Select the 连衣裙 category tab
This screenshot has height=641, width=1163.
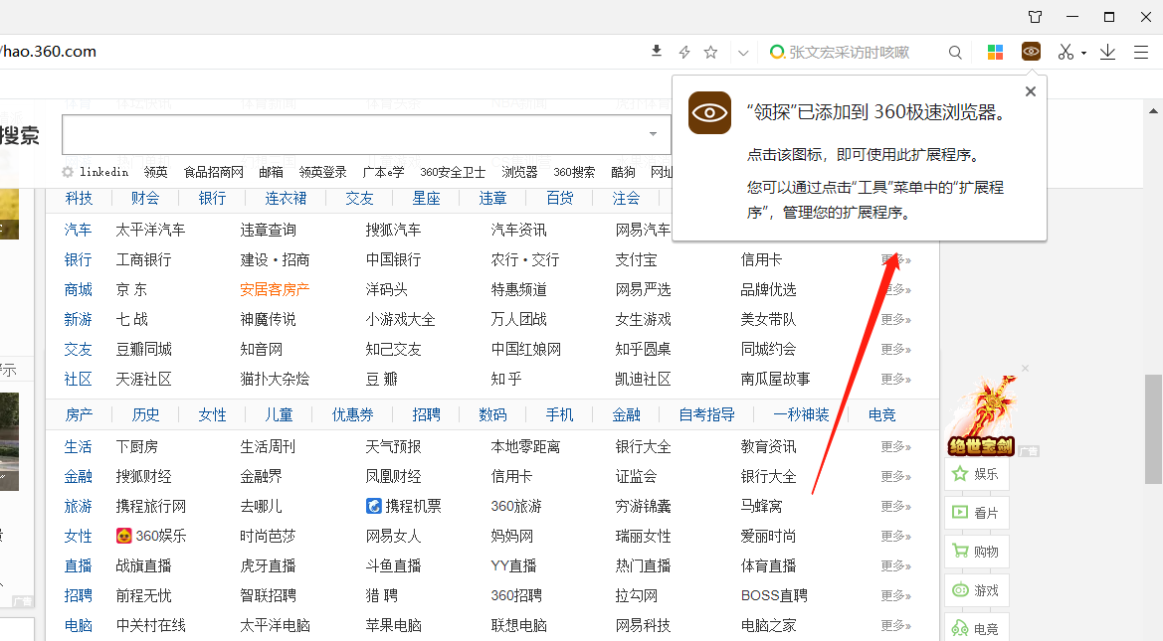coord(286,198)
